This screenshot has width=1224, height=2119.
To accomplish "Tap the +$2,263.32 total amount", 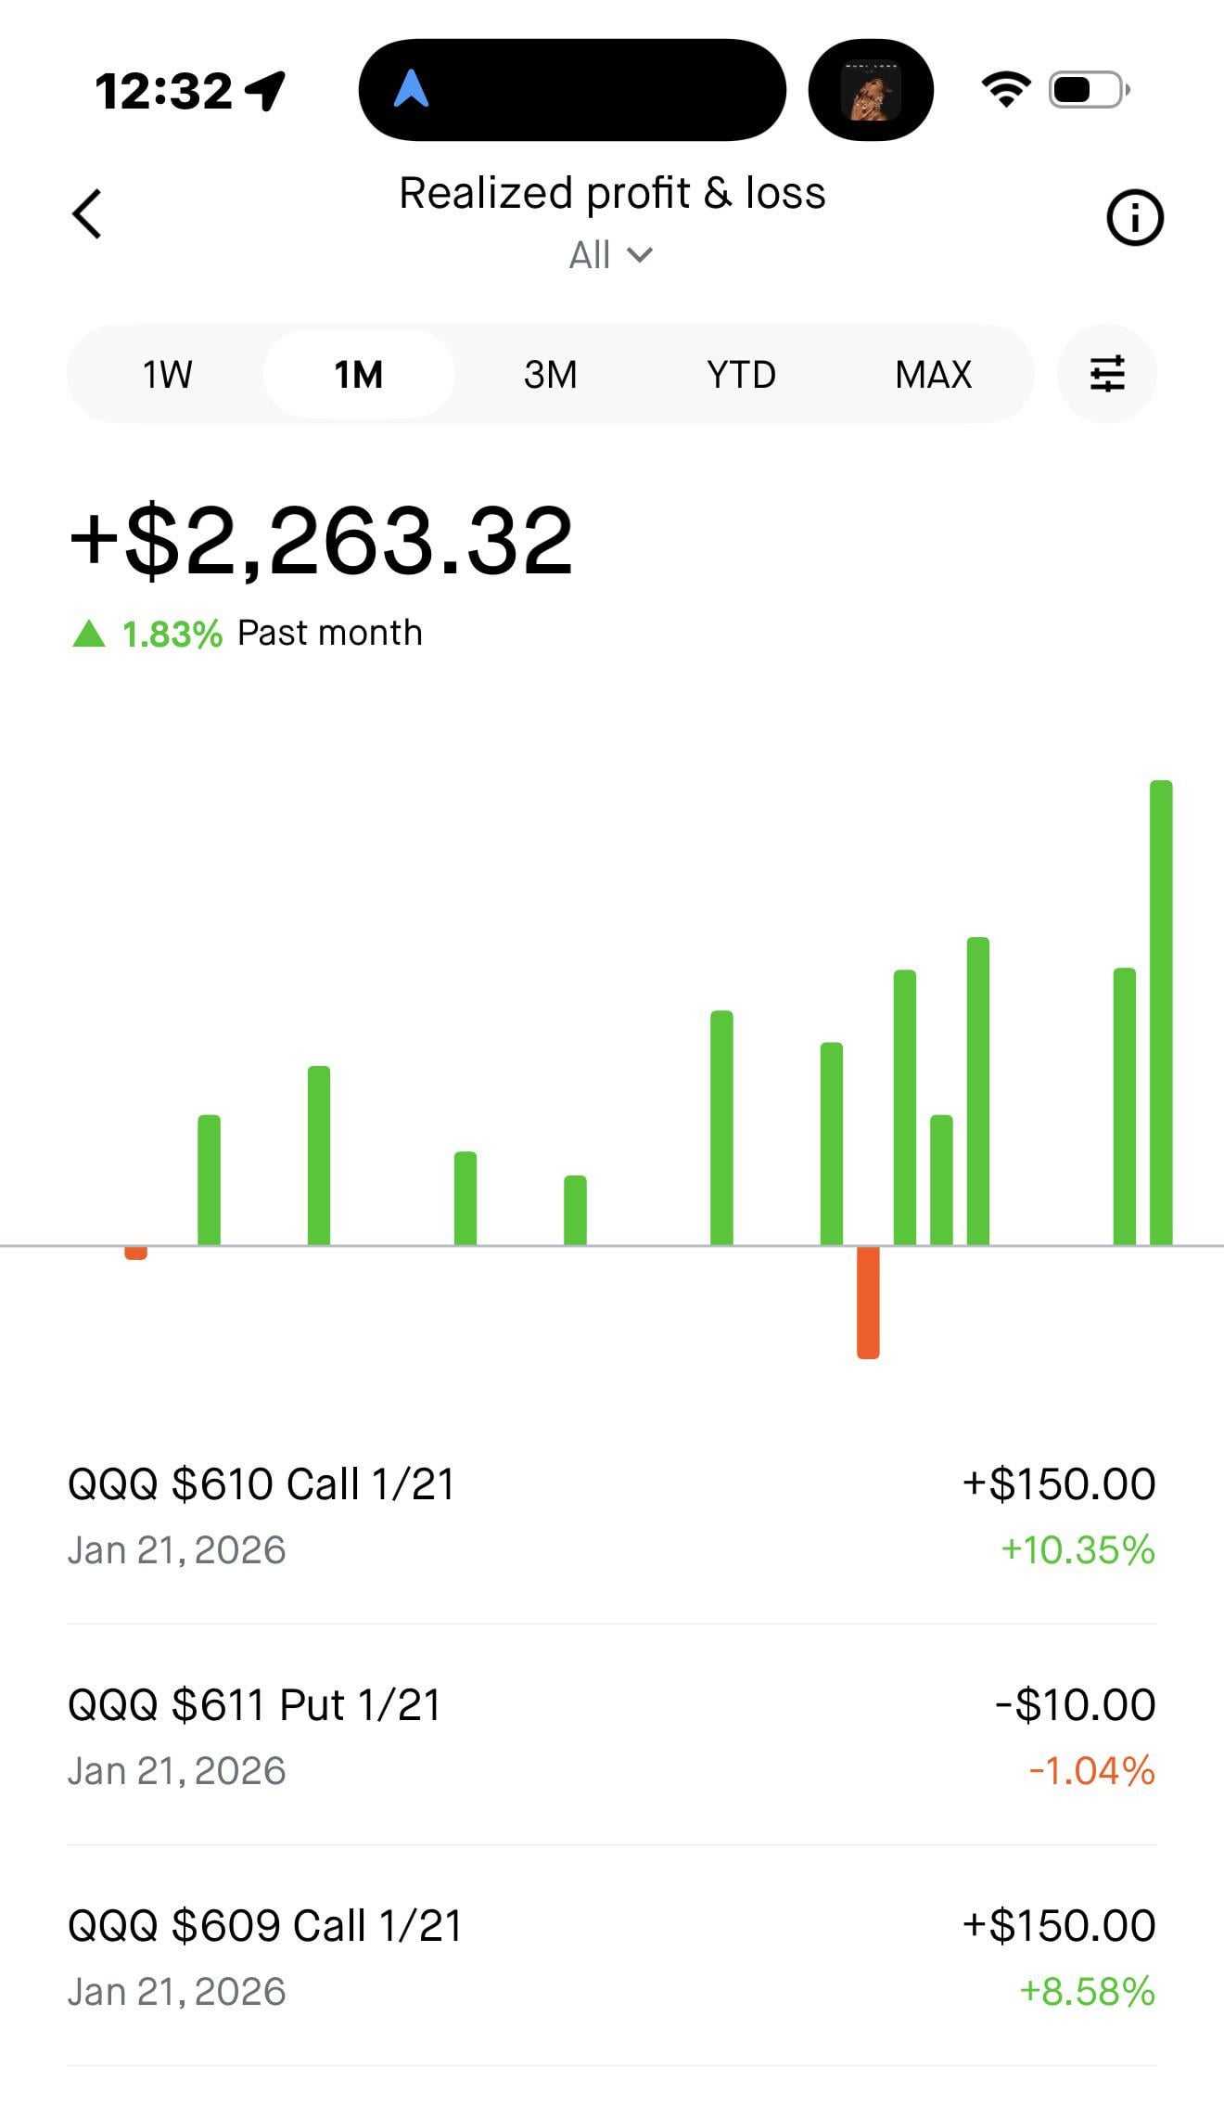I will (x=321, y=540).
